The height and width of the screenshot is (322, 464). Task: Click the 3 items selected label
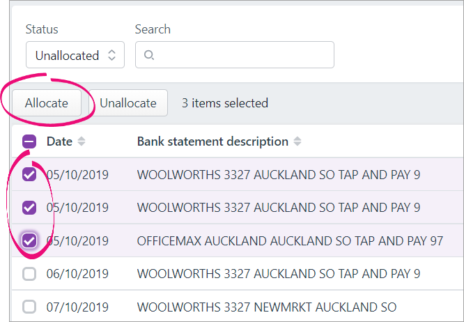(x=224, y=103)
